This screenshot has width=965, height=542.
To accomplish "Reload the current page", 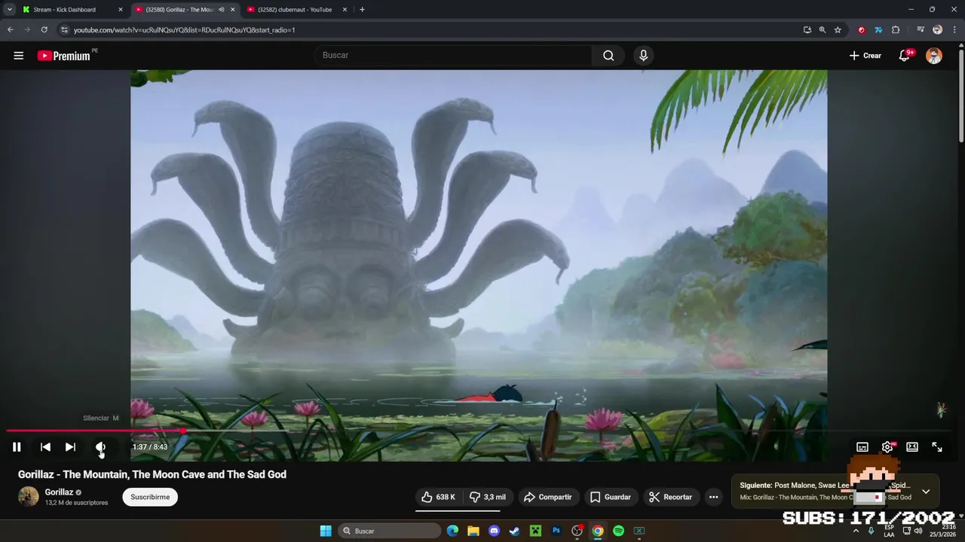I will pos(44,30).
